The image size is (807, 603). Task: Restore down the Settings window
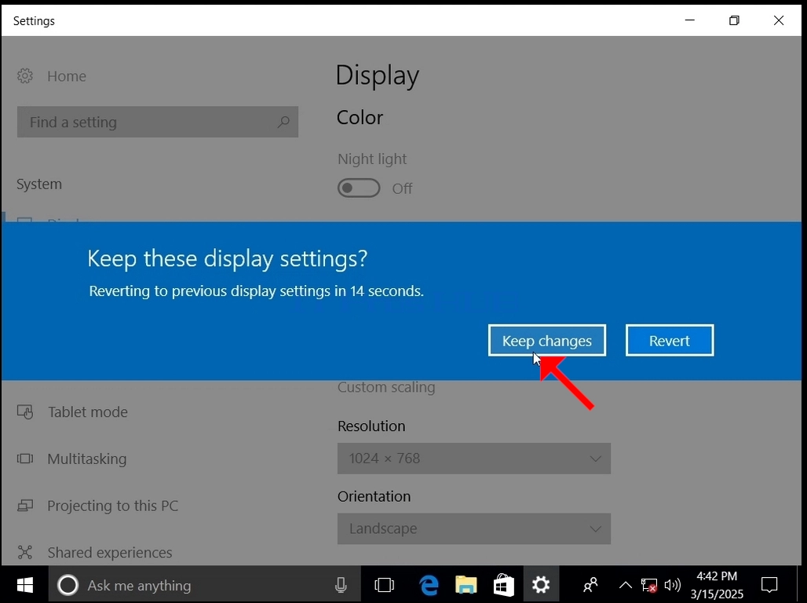click(x=734, y=20)
